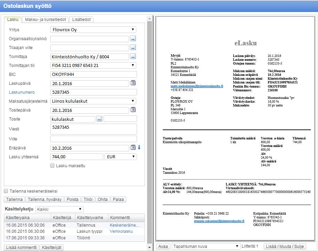The width and height of the screenshot is (318, 251).
Task: Click the Viesti text area
Action: [x=94, y=129]
